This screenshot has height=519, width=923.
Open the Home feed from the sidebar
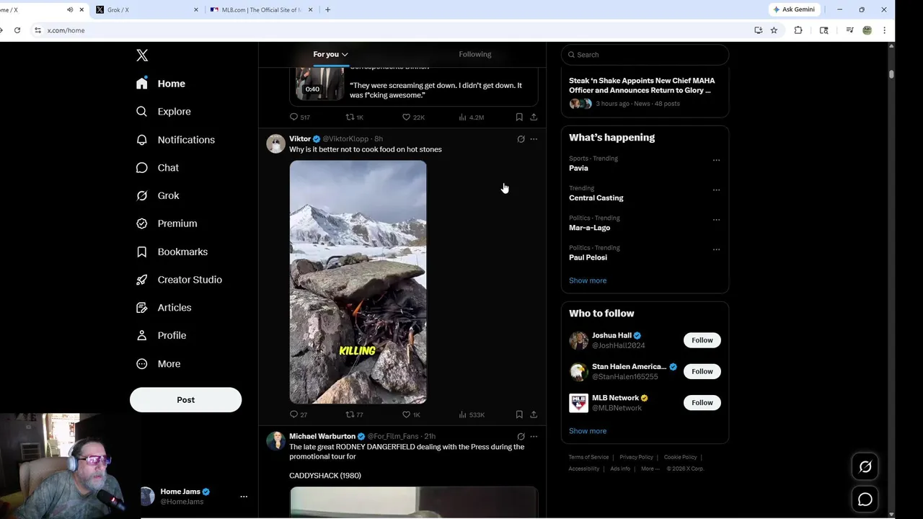(162, 84)
